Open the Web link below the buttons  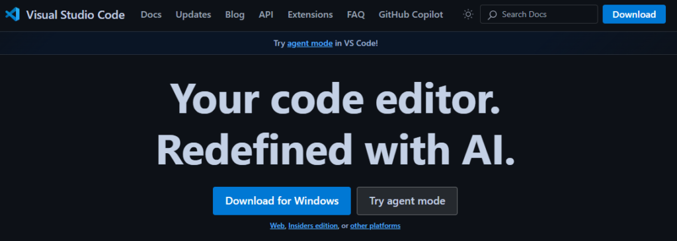[x=277, y=226]
